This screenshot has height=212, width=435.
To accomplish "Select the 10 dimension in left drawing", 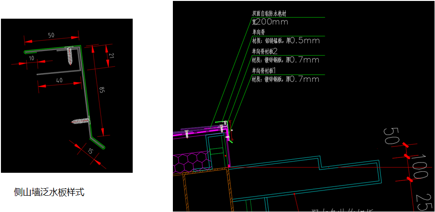I will [x=31, y=58].
